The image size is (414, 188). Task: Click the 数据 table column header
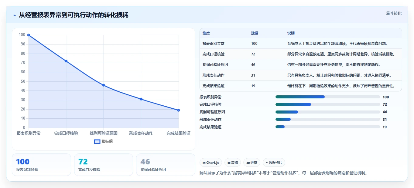coord(255,33)
